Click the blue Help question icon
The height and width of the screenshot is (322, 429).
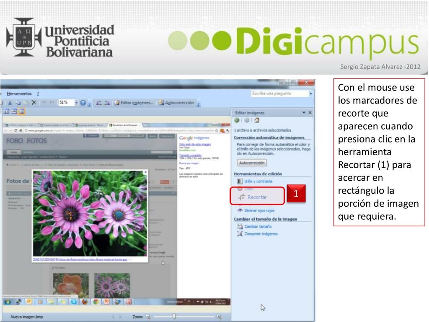pyautogui.click(x=83, y=103)
